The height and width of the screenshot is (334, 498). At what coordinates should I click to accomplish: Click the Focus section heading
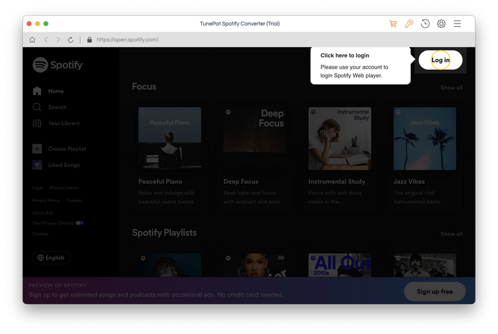click(x=144, y=87)
